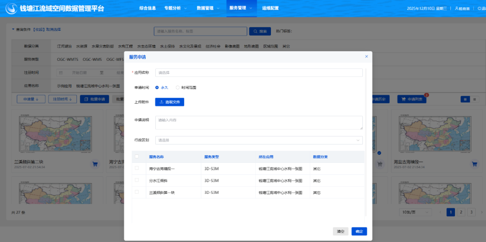Filter by 江河湖泊 category
This screenshot has width=486, height=242.
coord(64,46)
